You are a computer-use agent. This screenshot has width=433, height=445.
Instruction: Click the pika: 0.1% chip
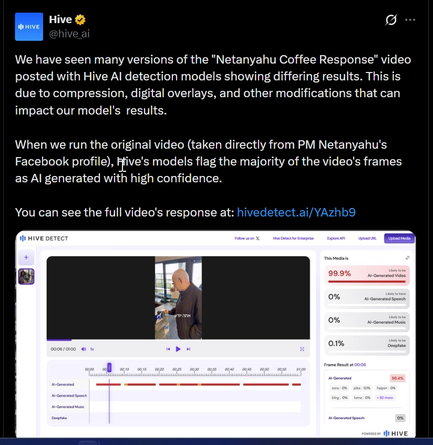(x=362, y=388)
